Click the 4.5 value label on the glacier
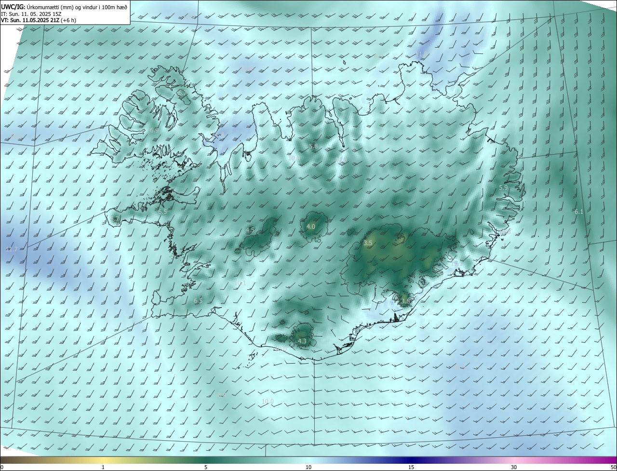Screen dimensions: 617x471 [x=250, y=230]
